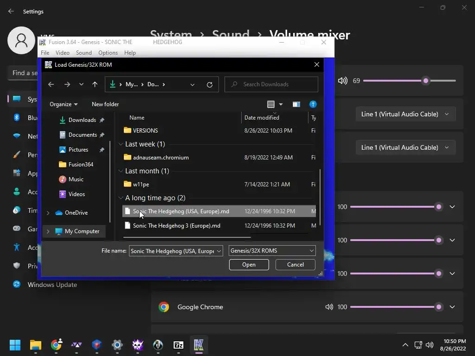Go up one folder level

coord(95,84)
